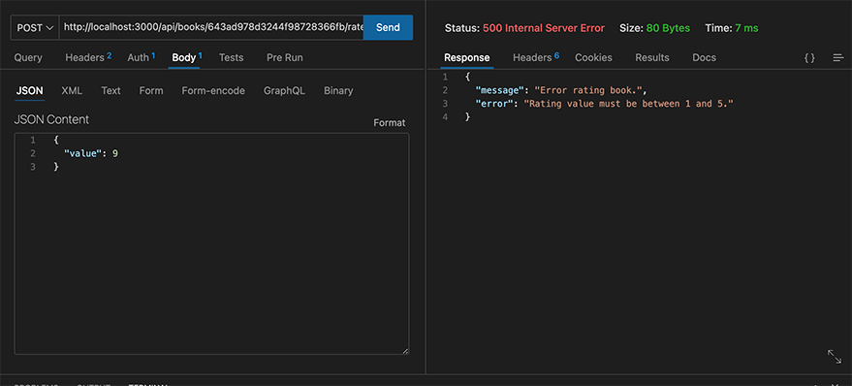The height and width of the screenshot is (386, 852).
Task: Switch body type to Binary
Action: tap(338, 91)
